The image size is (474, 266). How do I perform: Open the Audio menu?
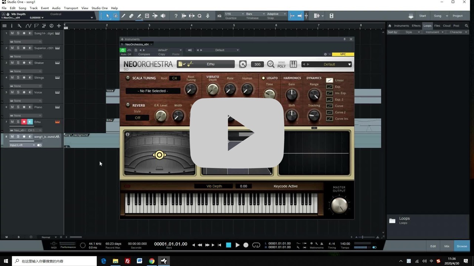[56, 8]
